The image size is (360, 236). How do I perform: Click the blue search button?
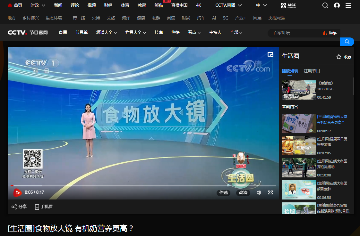[x=347, y=42]
